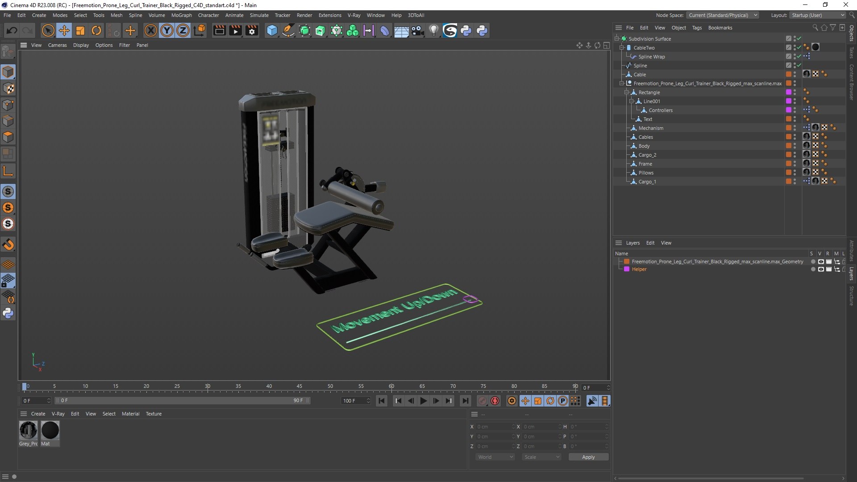Viewport: 857px width, 482px height.
Task: Click Controllers magenta layer swatch
Action: [x=789, y=110]
